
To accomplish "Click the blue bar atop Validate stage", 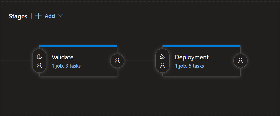I will point(78,46).
